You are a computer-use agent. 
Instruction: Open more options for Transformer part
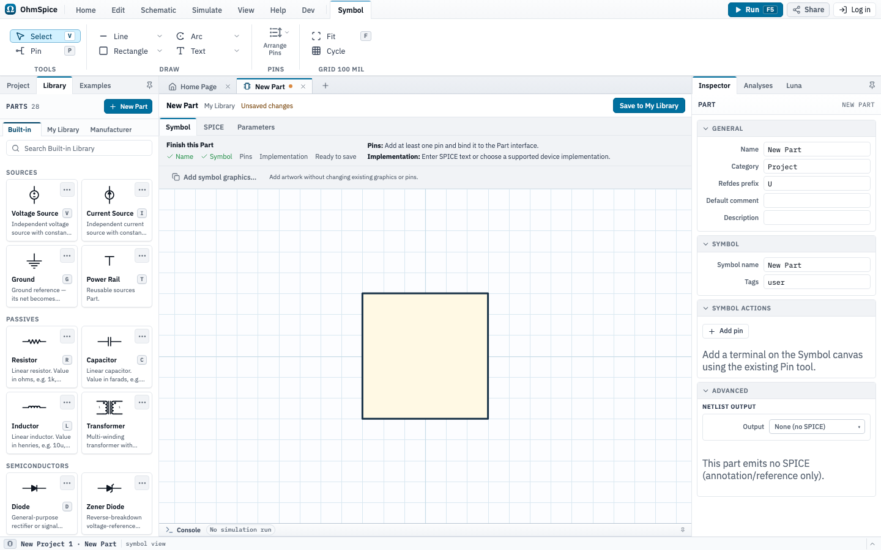point(142,403)
